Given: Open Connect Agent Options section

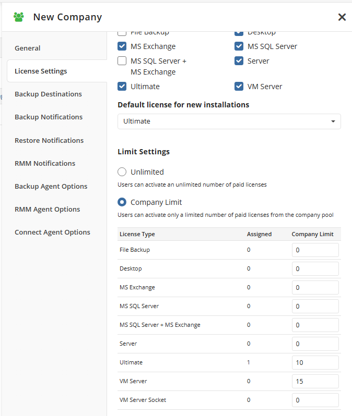Looking at the screenshot, I should [x=52, y=233].
